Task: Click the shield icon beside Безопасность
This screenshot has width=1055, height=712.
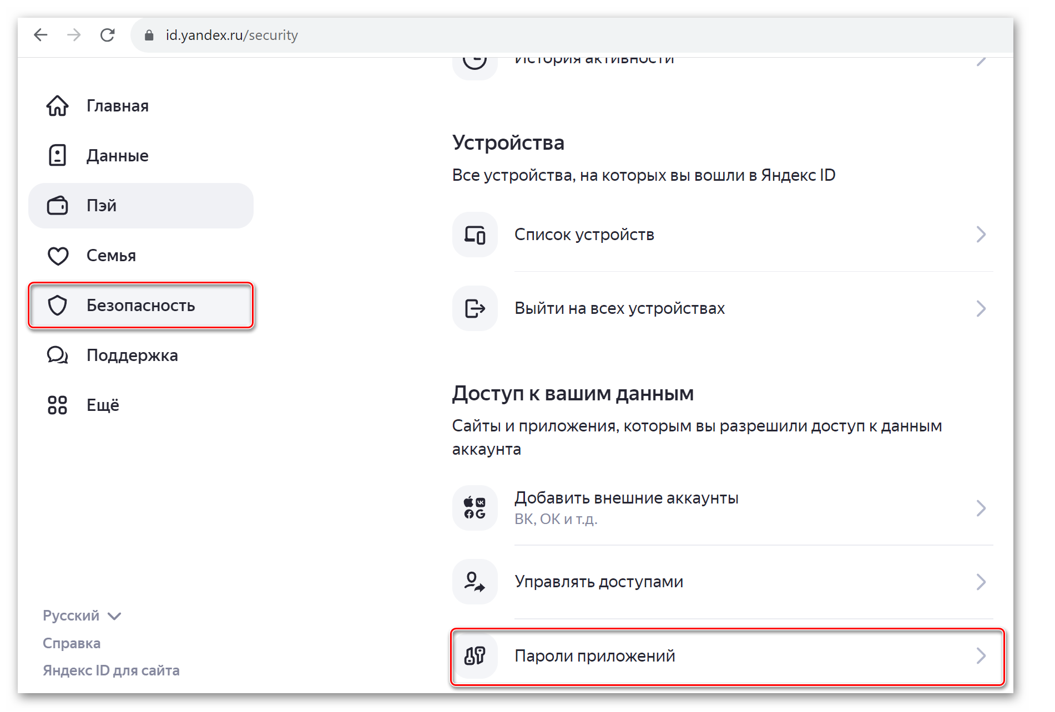Action: point(57,305)
